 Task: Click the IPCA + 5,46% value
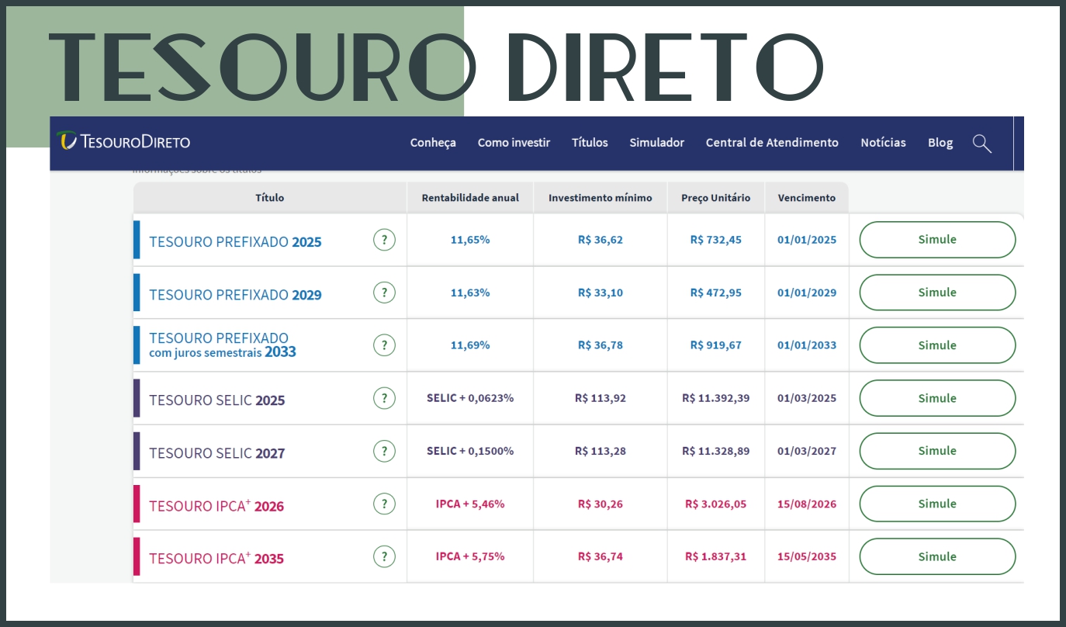pos(470,504)
